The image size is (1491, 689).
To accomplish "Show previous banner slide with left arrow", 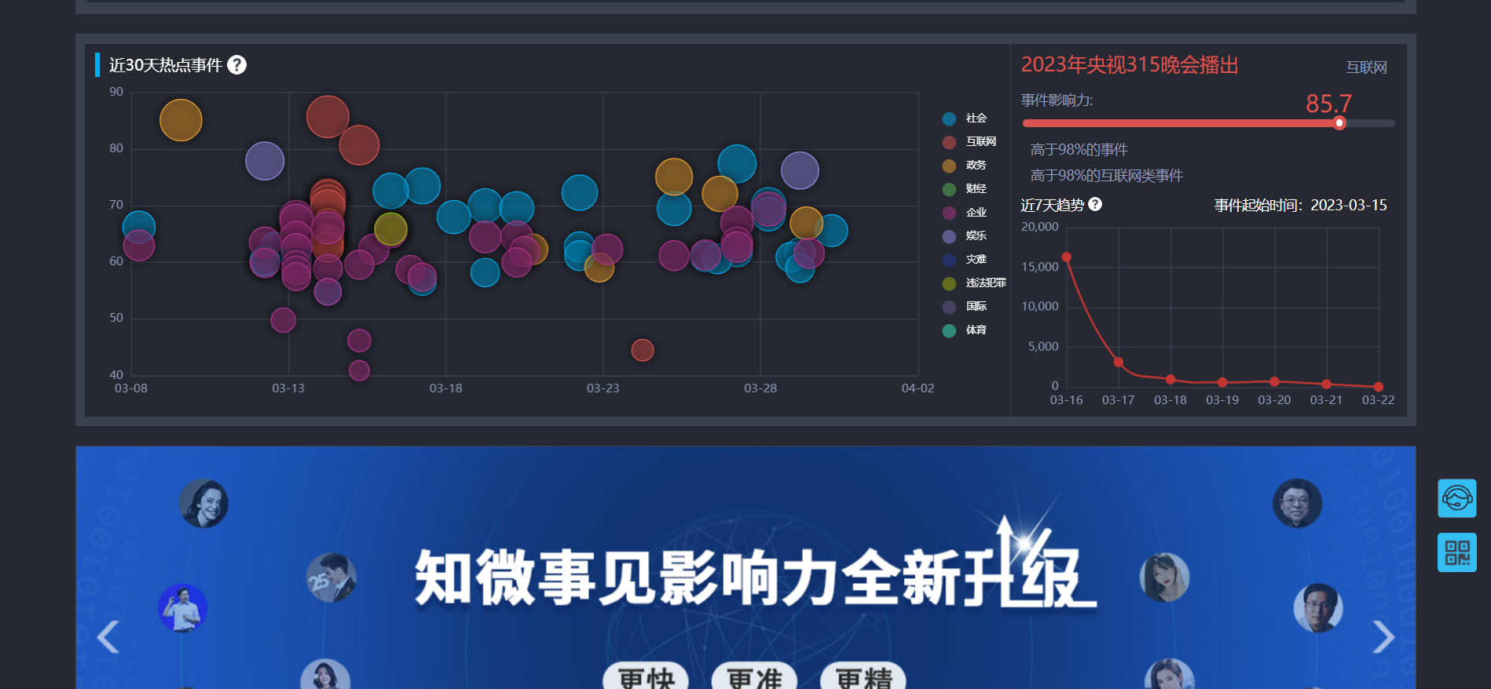I will click(x=108, y=636).
